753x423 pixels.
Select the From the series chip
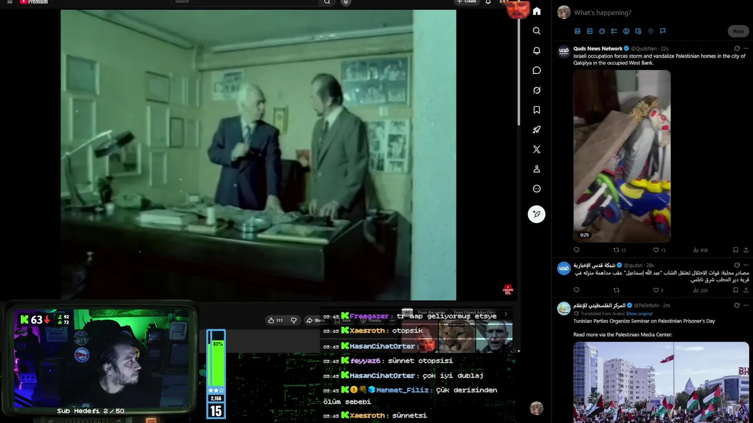(x=432, y=313)
